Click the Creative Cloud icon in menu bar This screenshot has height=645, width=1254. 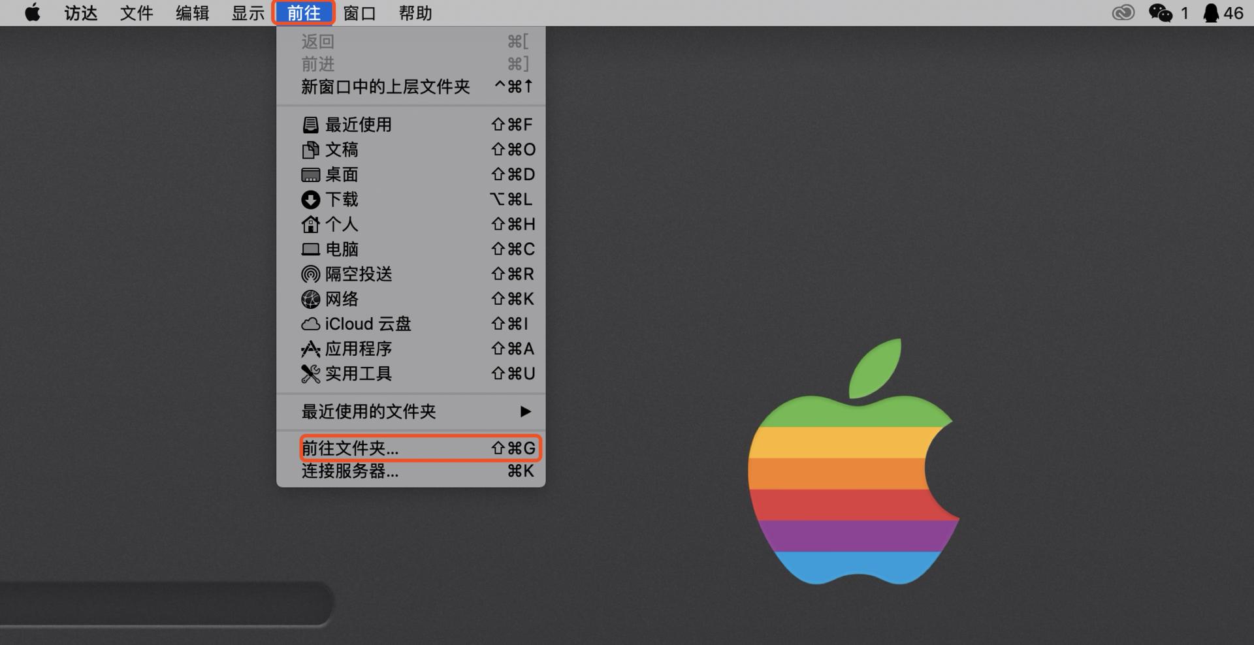coord(1123,12)
